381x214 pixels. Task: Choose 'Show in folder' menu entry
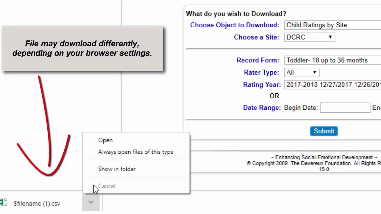point(117,169)
